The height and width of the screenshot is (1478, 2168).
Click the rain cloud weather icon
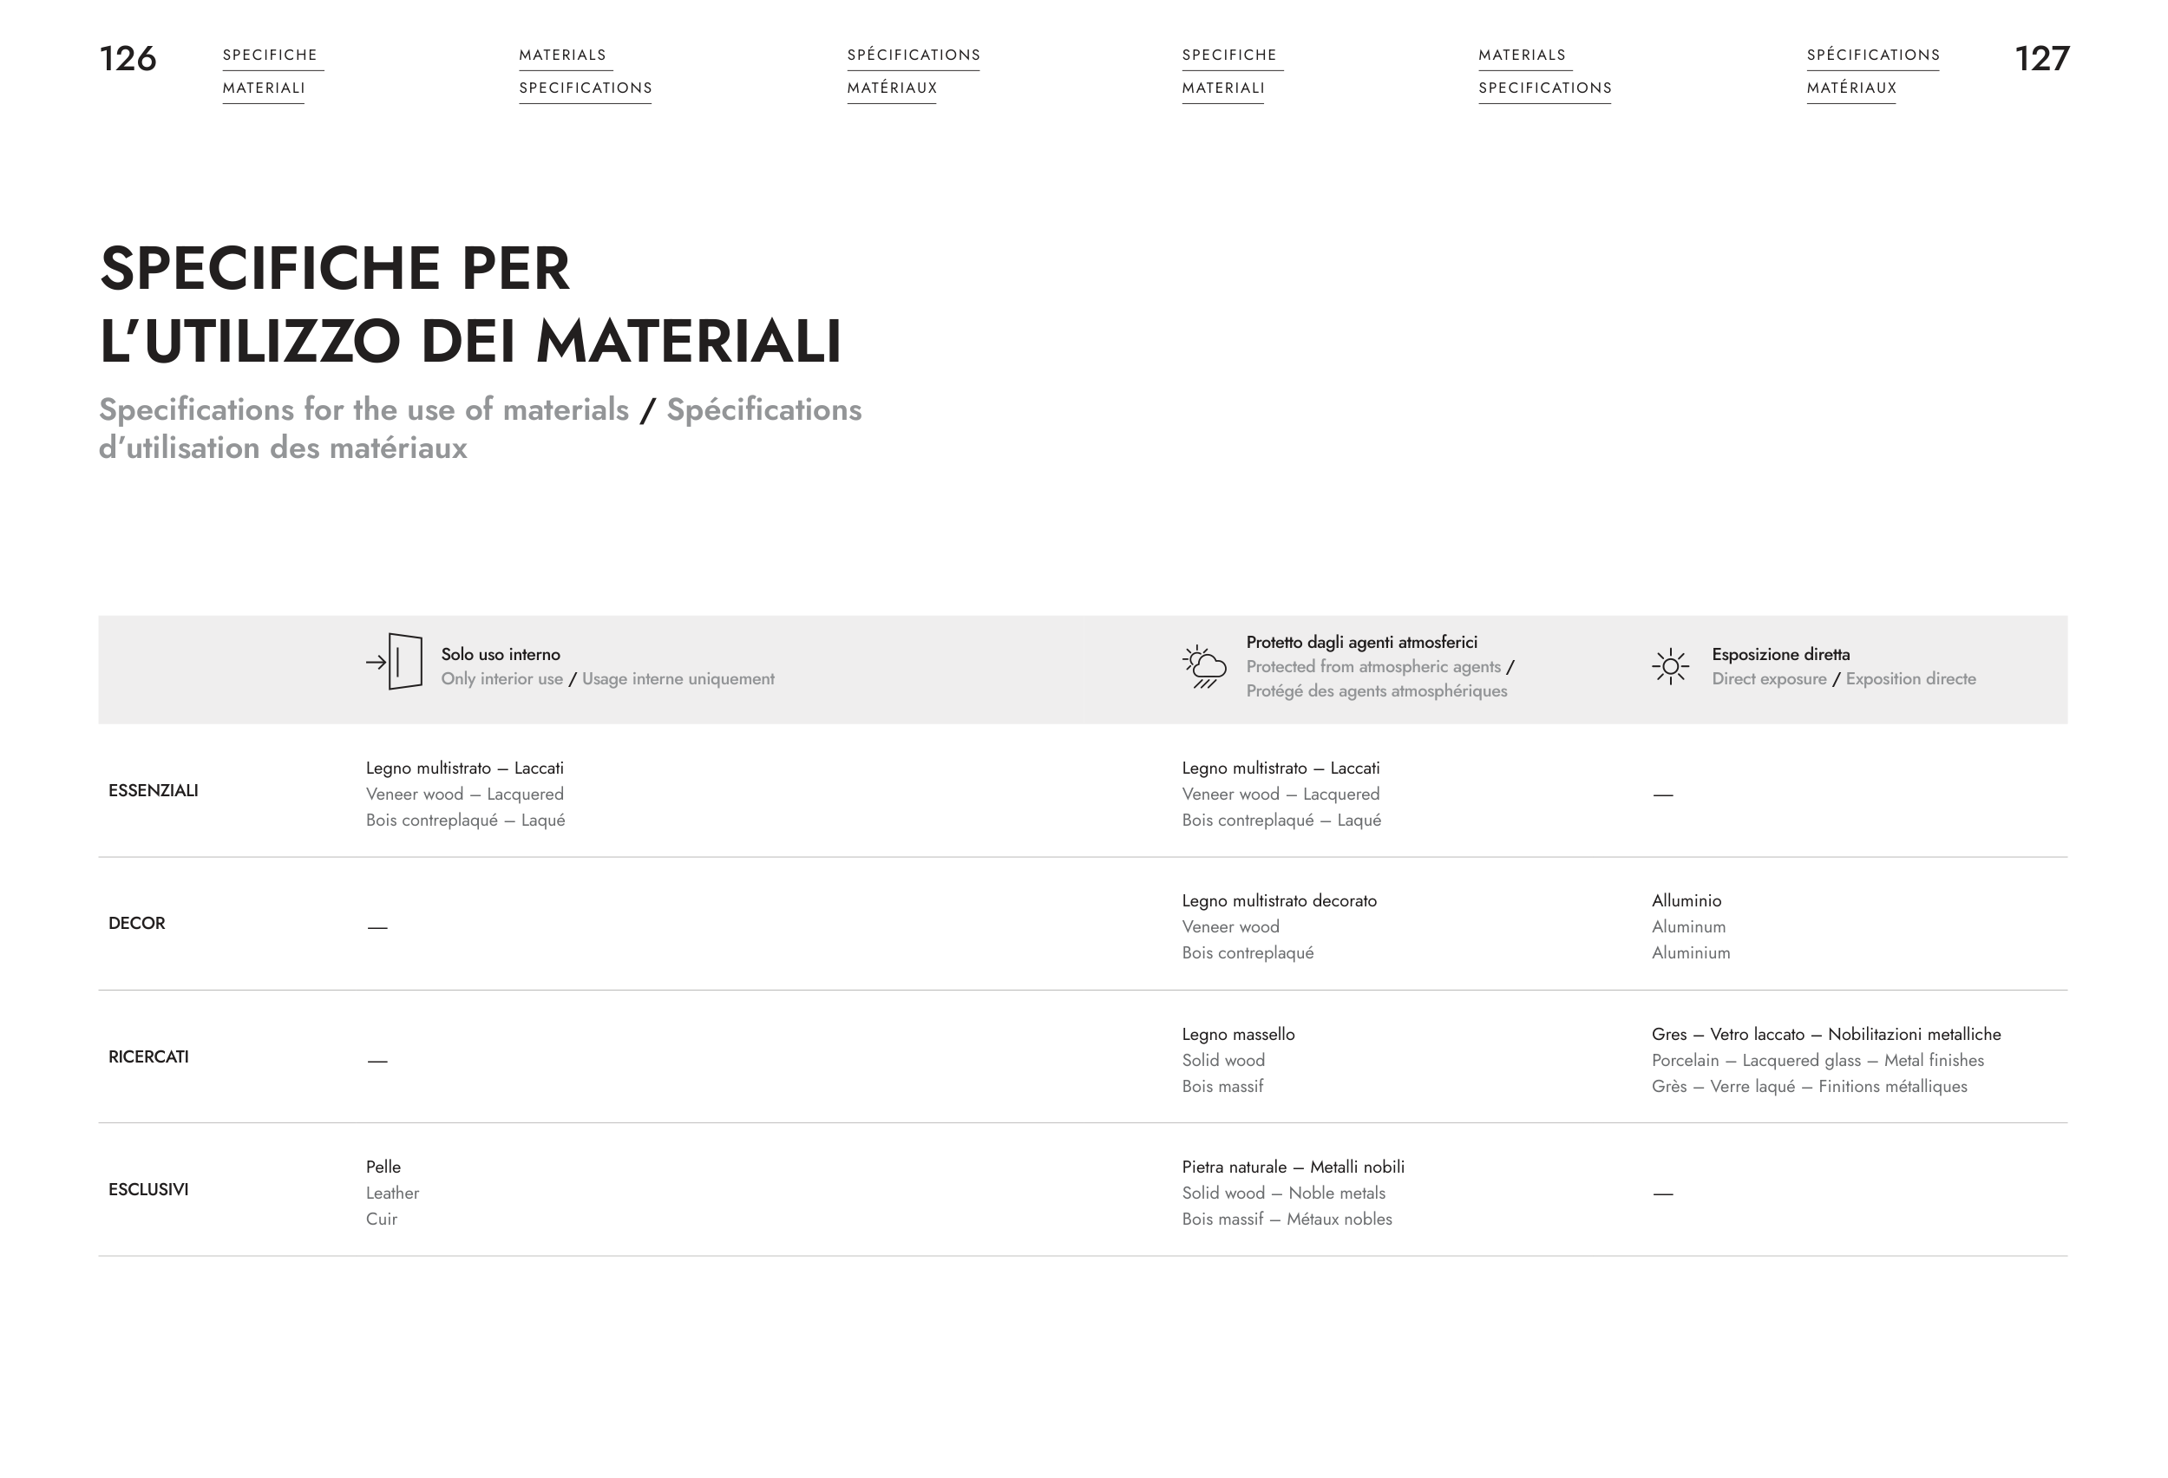point(1204,667)
